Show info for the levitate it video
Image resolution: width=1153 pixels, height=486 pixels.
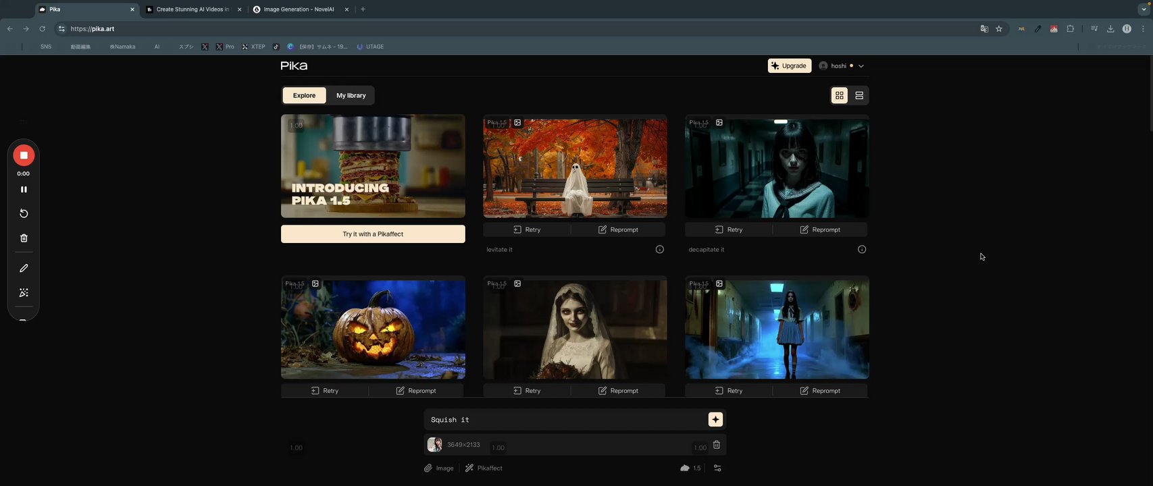tap(660, 250)
